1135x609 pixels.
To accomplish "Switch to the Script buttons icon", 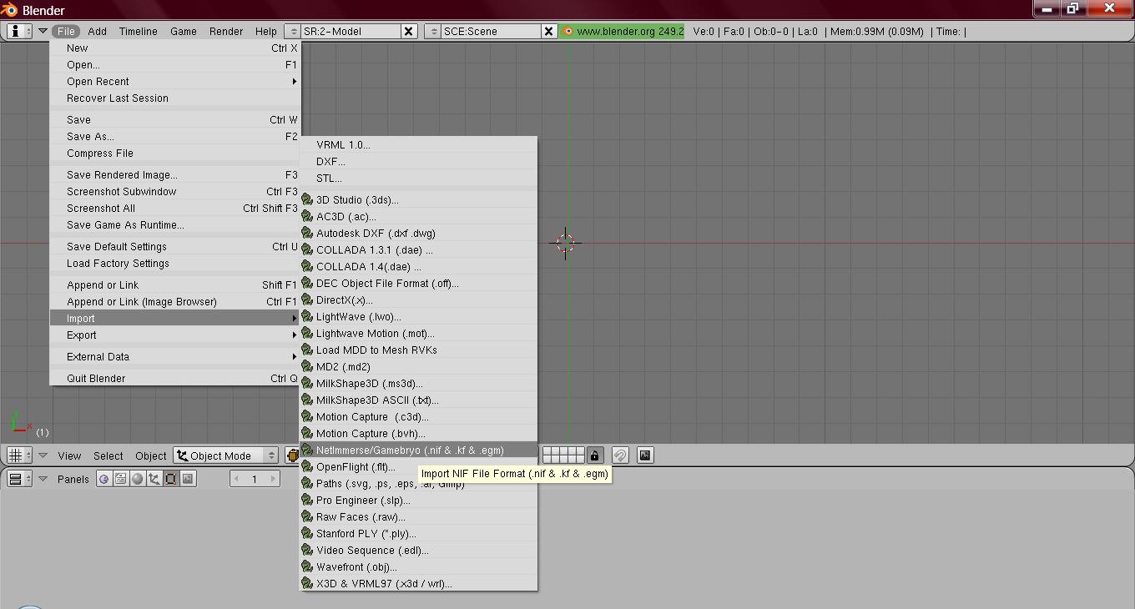I will click(121, 479).
